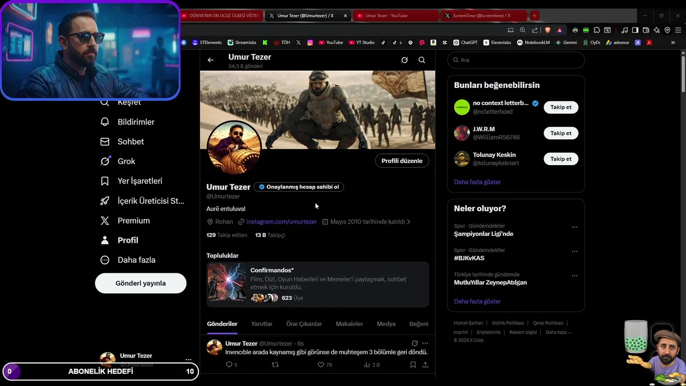Open the ChatGPT bookmark
This screenshot has height=386, width=686.
tap(465, 42)
